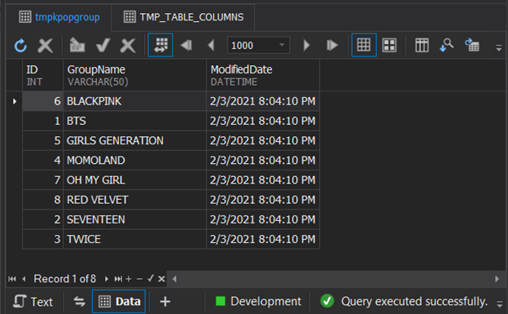
Task: Toggle the auto-fit column width icon
Action: tap(160, 45)
